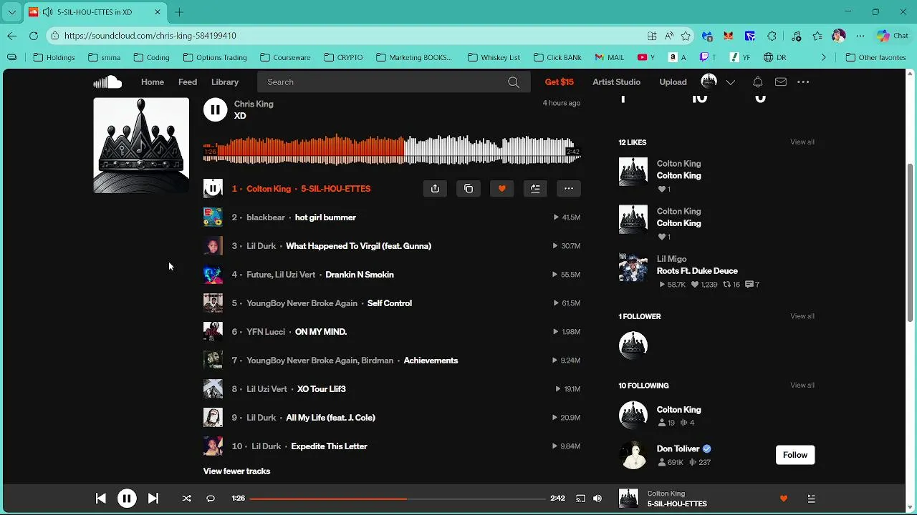Seek in the orange track waveform

tap(392, 149)
